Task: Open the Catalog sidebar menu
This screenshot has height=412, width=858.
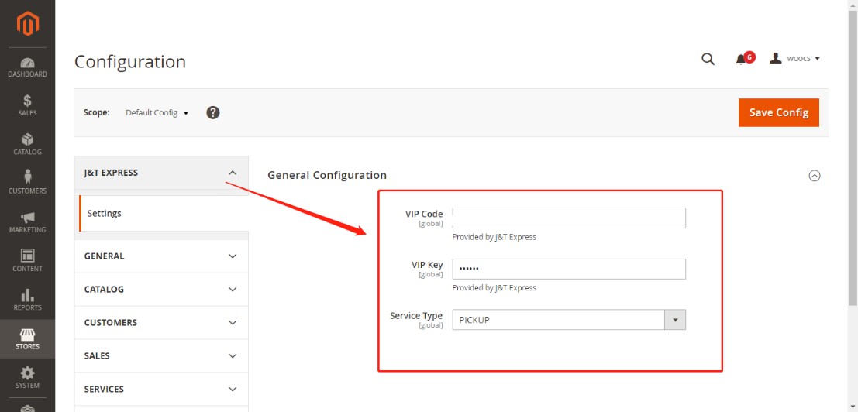Action: click(x=27, y=144)
